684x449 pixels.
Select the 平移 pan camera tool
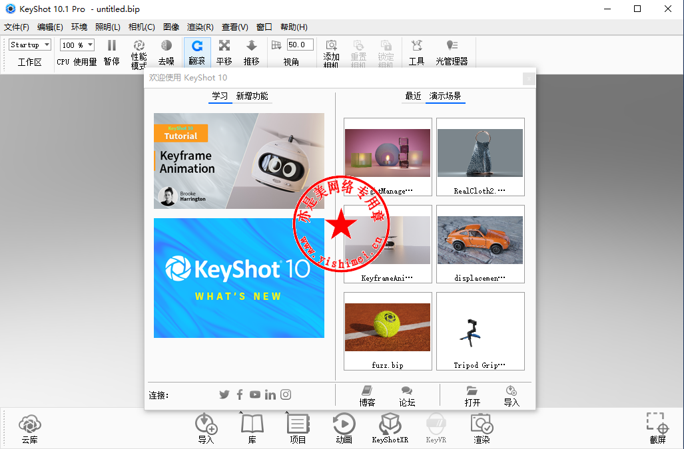pos(224,53)
